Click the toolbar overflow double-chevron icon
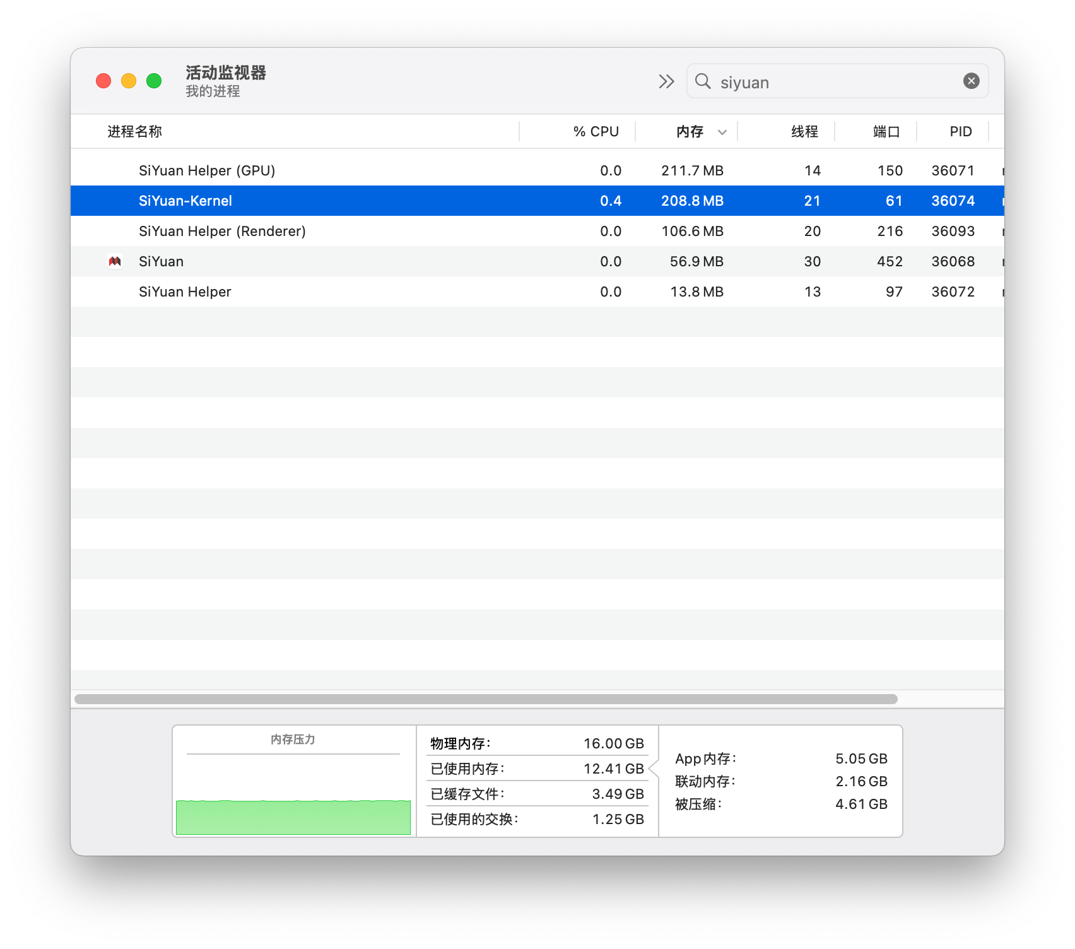 666,81
